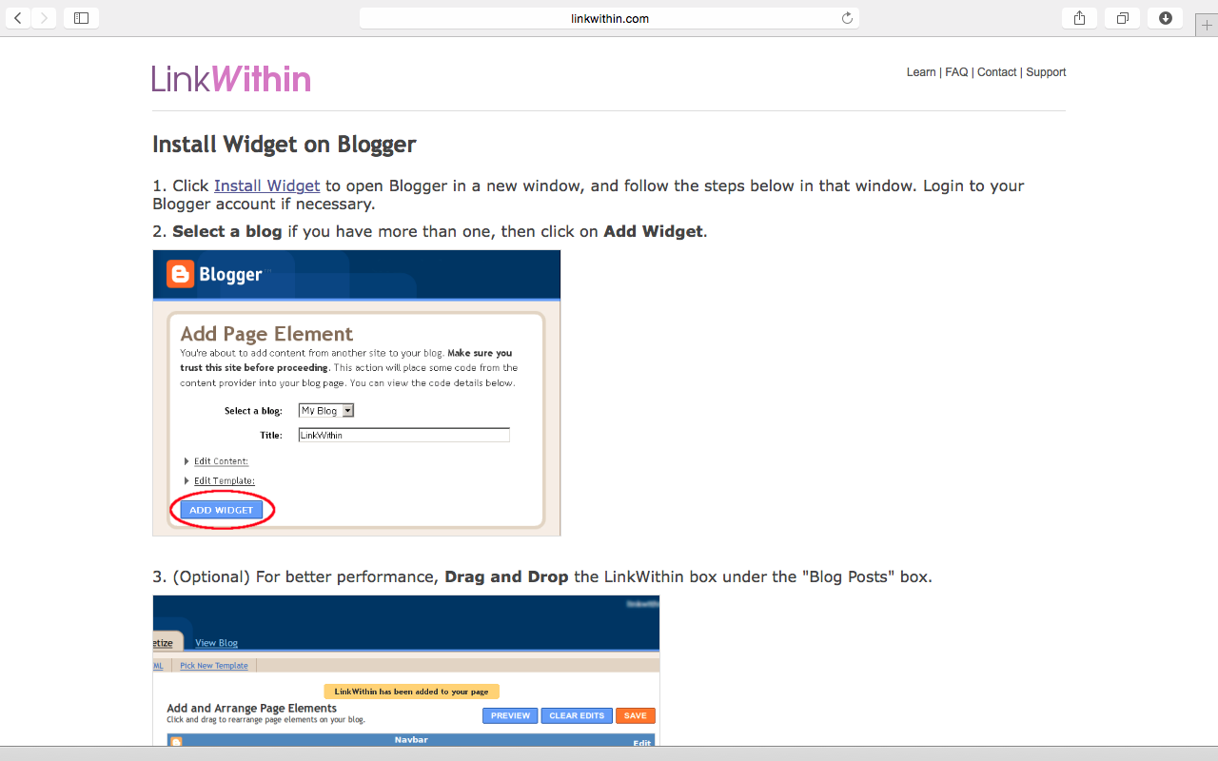The height and width of the screenshot is (761, 1218).
Task: Open the FAQ link
Action: (956, 72)
